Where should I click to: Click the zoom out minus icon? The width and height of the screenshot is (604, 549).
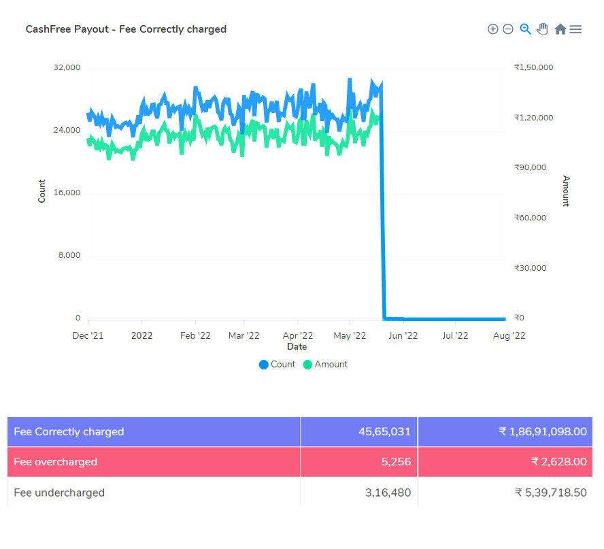[x=508, y=29]
